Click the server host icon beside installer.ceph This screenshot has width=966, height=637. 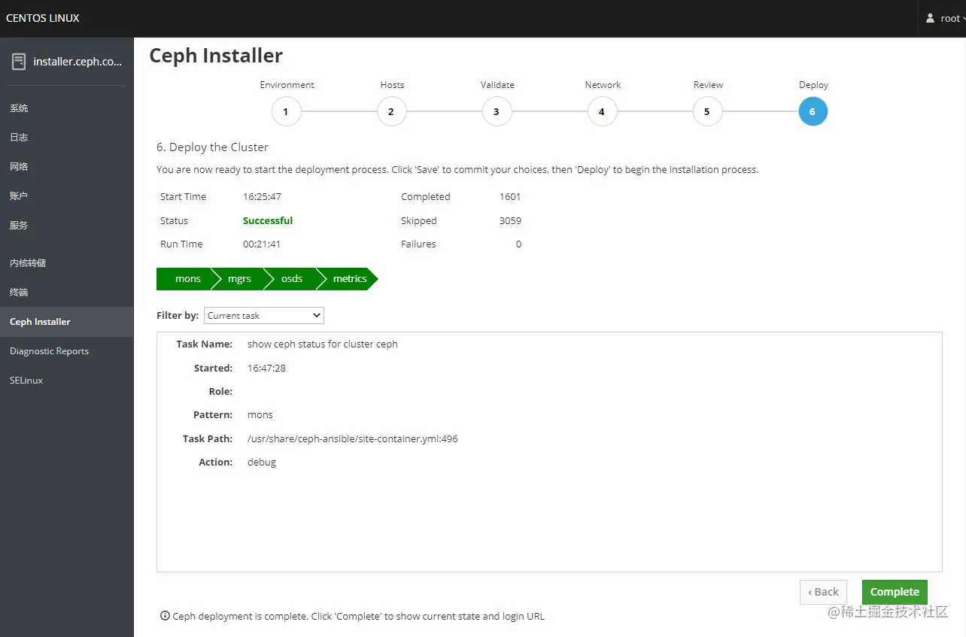pyautogui.click(x=19, y=62)
